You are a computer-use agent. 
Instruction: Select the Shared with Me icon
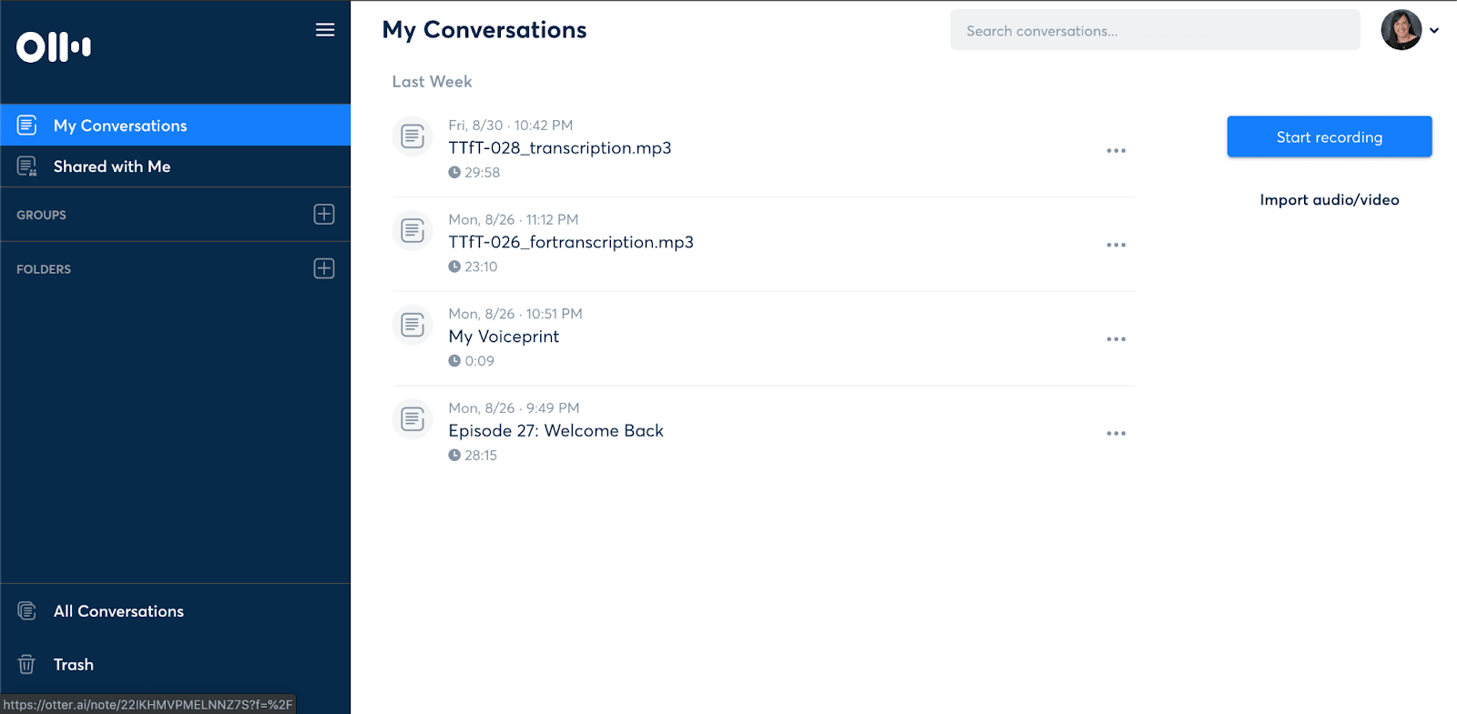25,166
